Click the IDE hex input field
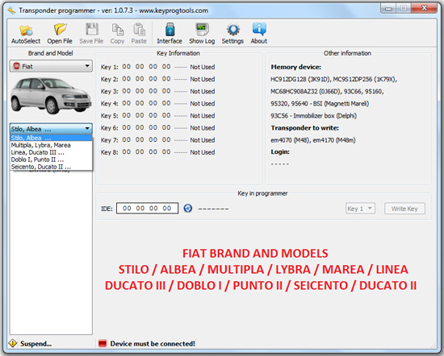444x356 pixels. coord(147,209)
